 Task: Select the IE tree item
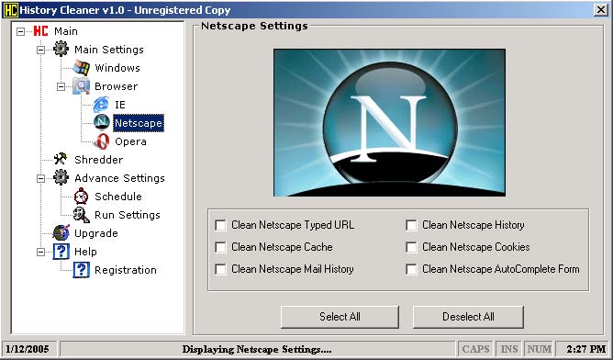coord(120,105)
